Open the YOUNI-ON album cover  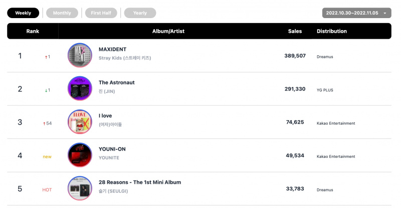click(80, 155)
